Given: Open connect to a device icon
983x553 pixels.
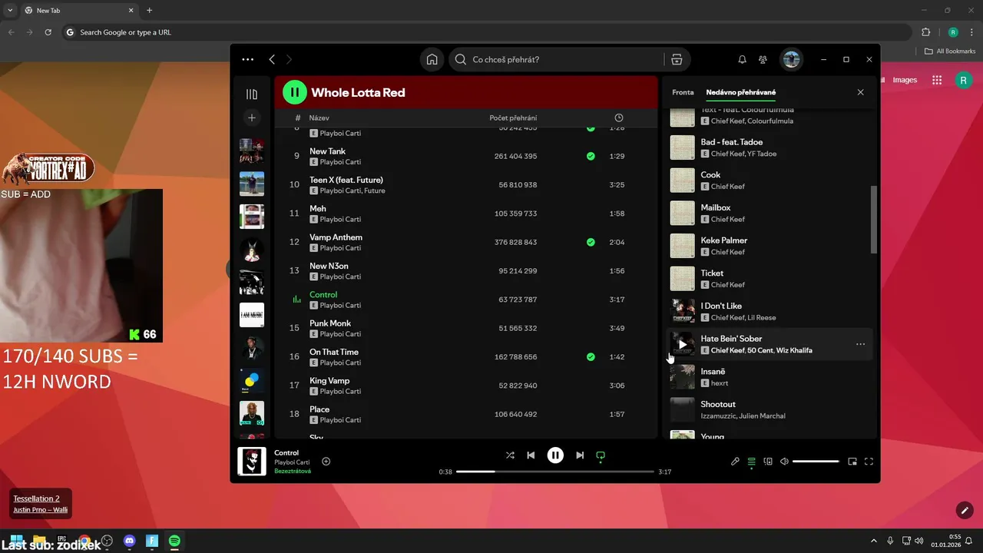Looking at the screenshot, I should click(x=768, y=462).
